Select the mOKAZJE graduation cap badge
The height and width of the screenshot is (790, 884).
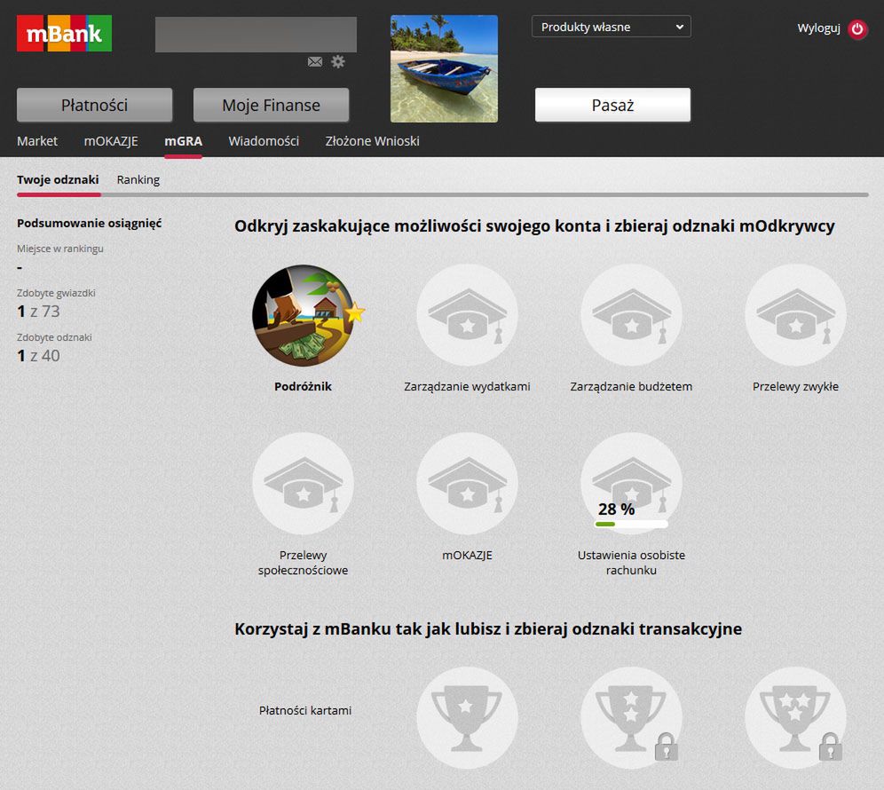point(467,483)
